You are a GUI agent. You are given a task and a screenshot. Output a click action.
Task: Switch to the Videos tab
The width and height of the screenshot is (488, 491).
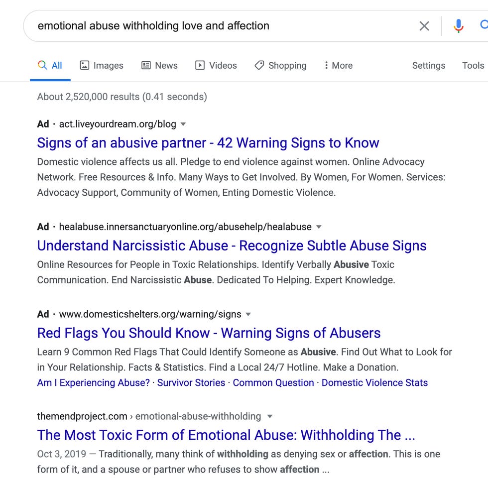coord(216,65)
